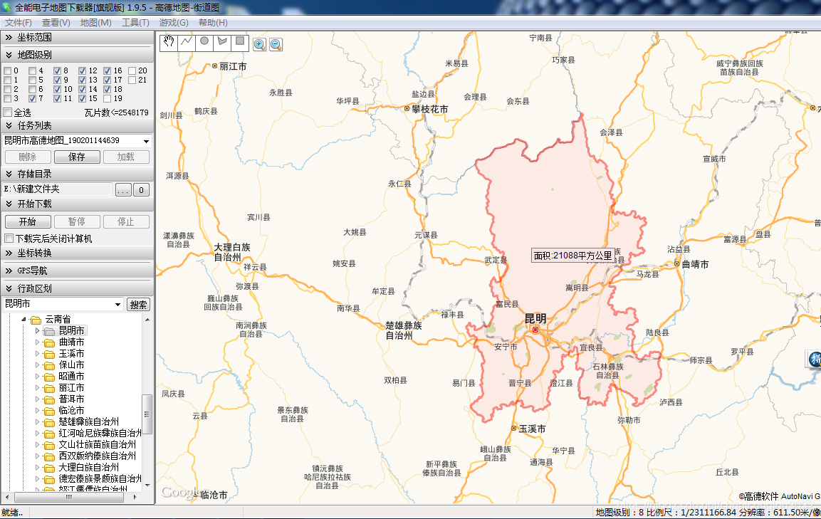Click the 0 button beside storage path
The image size is (821, 519).
pyautogui.click(x=142, y=190)
